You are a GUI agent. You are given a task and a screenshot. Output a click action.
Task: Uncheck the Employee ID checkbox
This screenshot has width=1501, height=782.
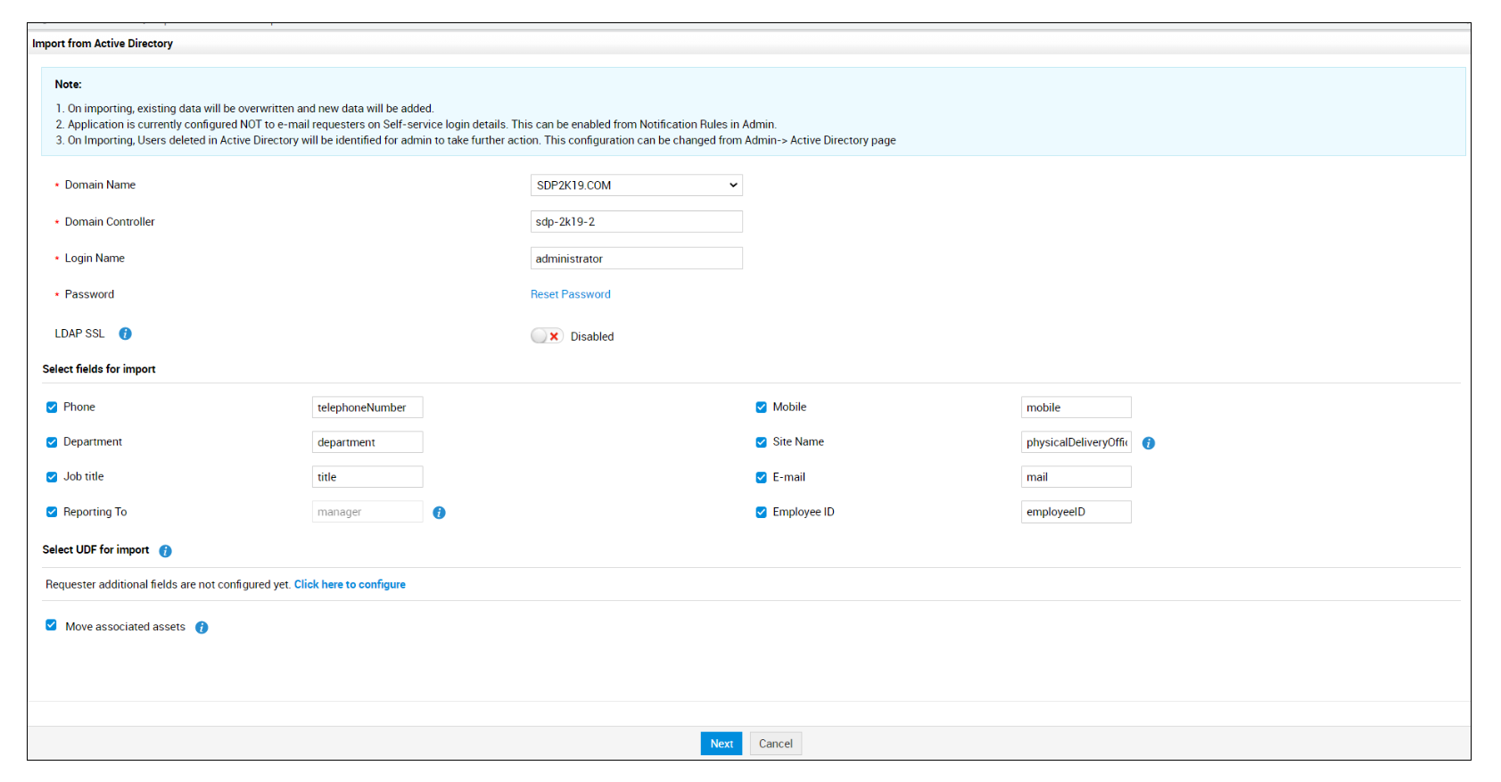761,512
